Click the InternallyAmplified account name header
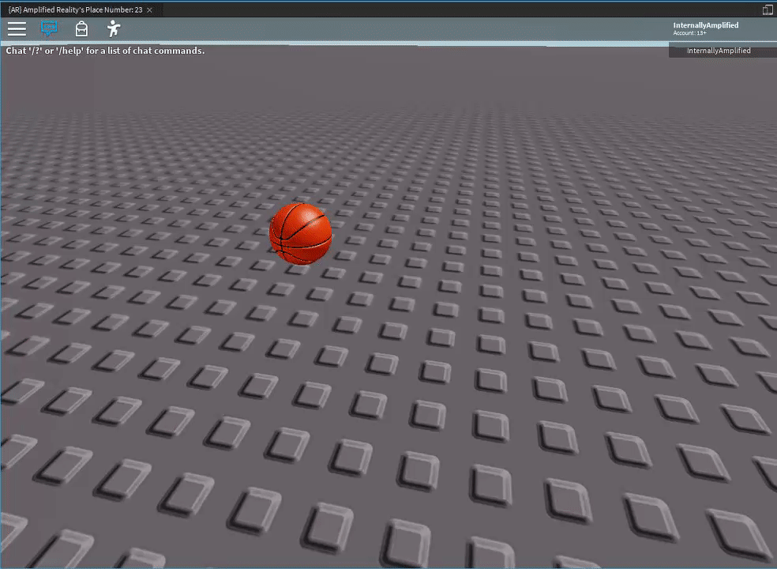The image size is (777, 569). [706, 25]
